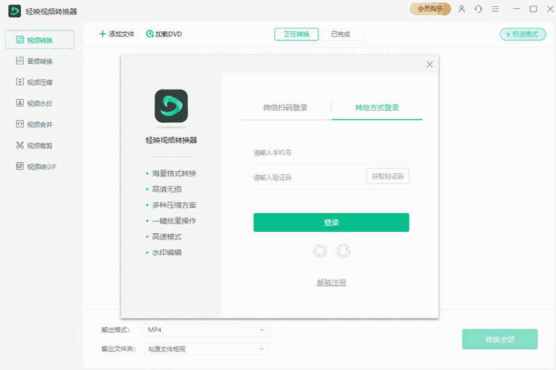
Task: Open the 邮箱注册 link
Action: [x=332, y=283]
